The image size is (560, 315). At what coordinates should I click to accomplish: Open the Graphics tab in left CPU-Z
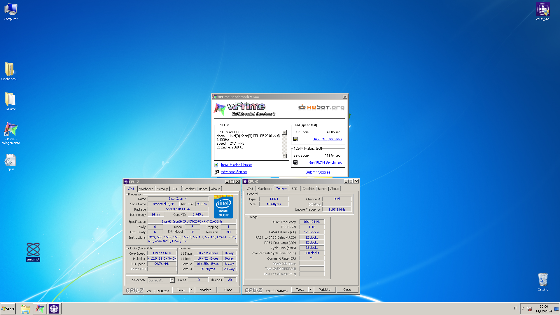(x=190, y=189)
